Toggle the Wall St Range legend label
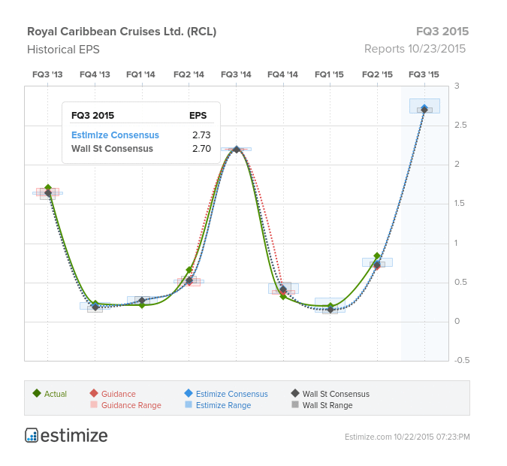 pyautogui.click(x=327, y=405)
